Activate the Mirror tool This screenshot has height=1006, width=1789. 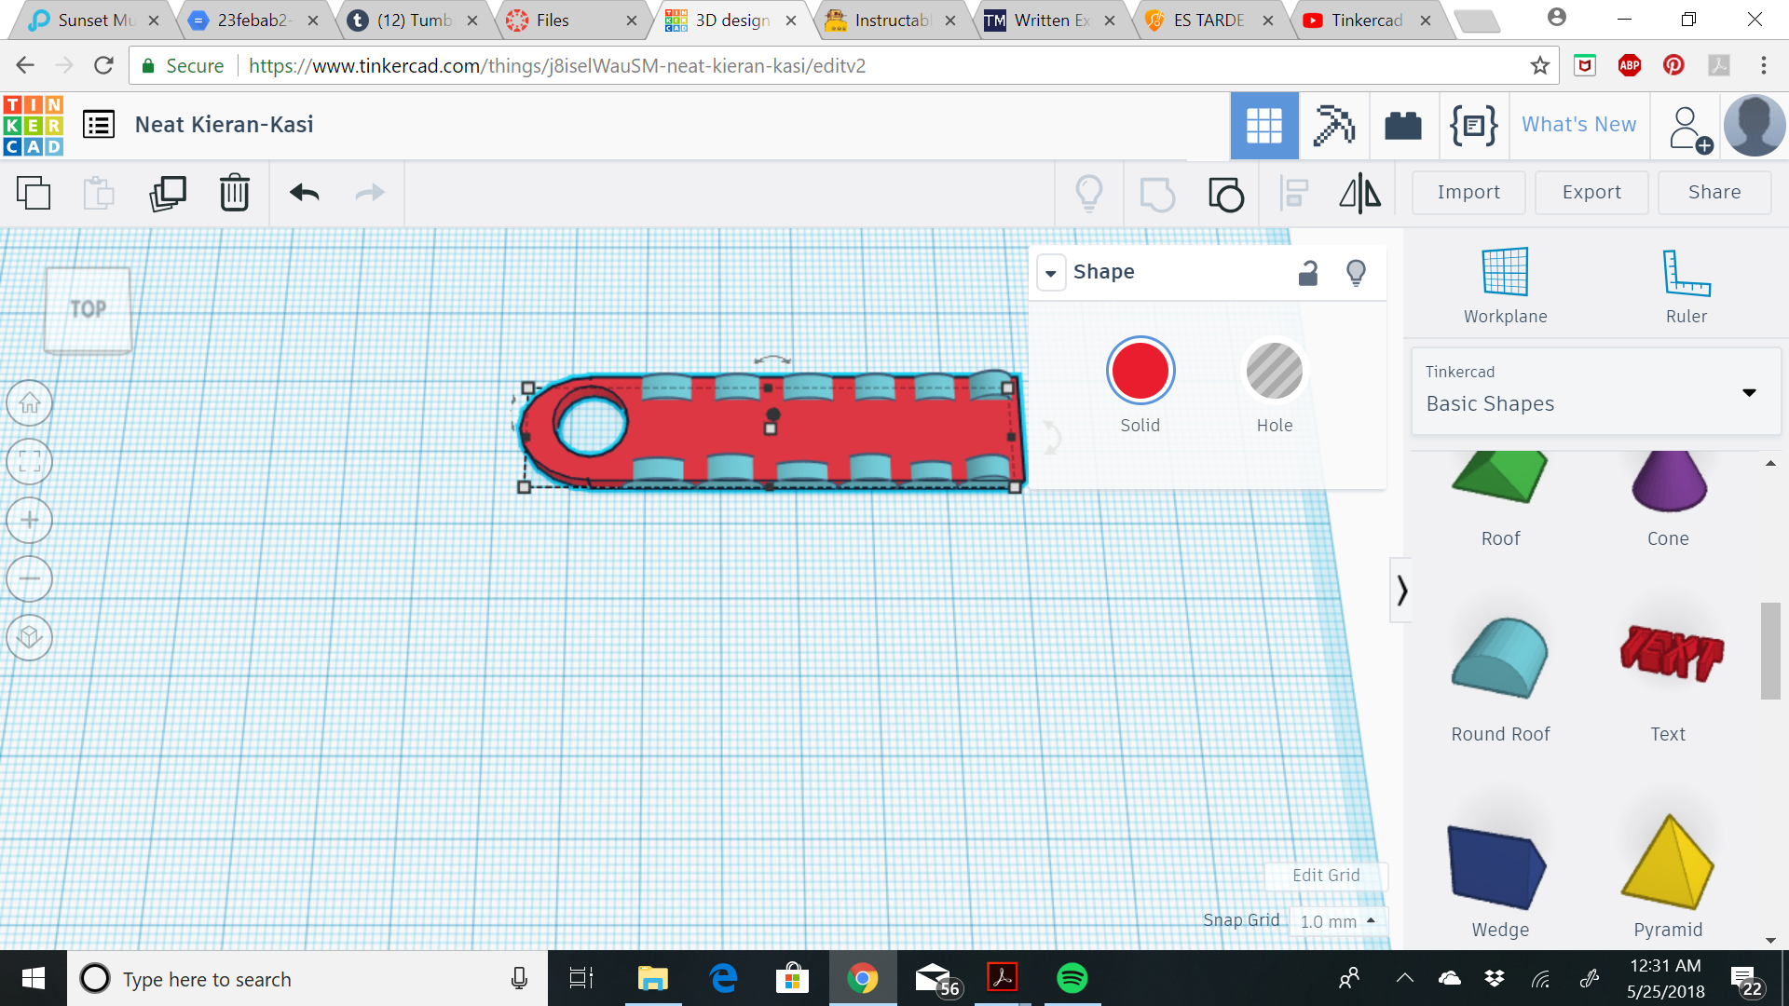coord(1360,194)
